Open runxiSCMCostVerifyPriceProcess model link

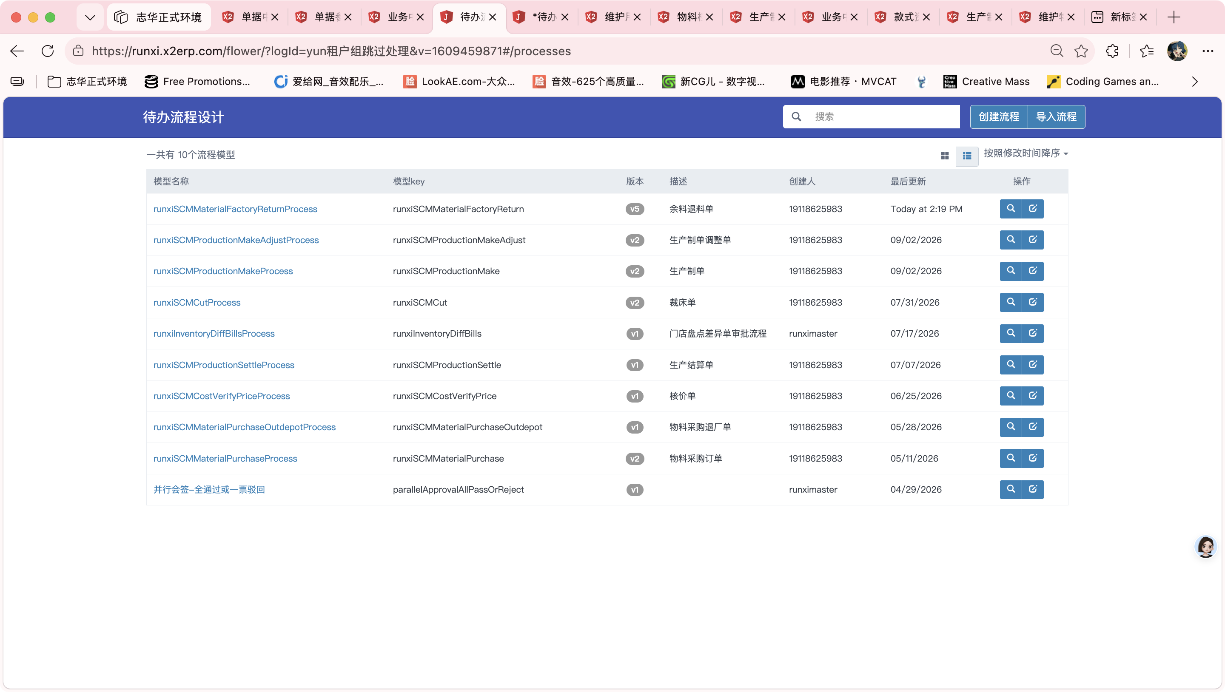(221, 396)
